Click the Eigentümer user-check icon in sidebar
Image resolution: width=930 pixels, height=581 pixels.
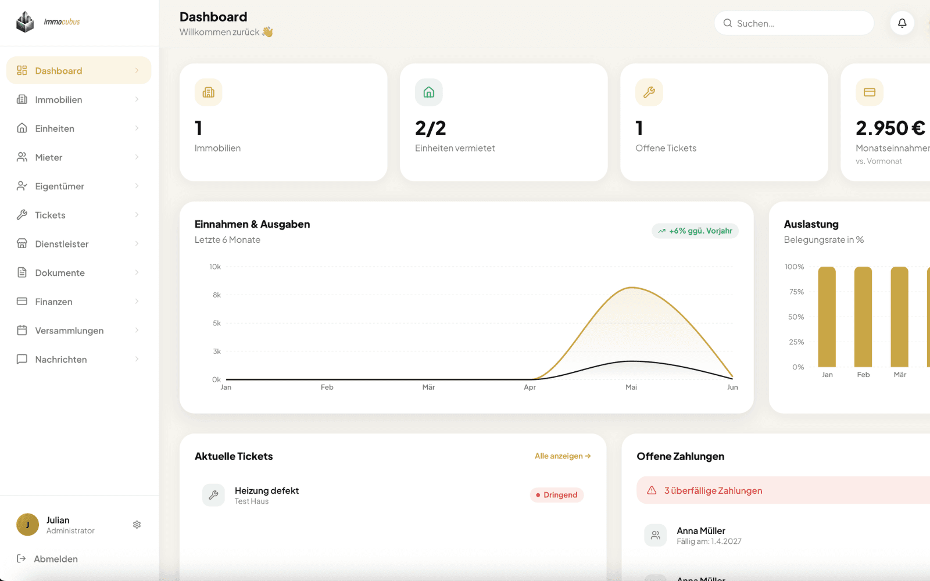(22, 186)
